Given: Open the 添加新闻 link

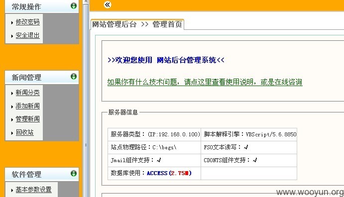Looking at the screenshot, I should click(x=28, y=106).
